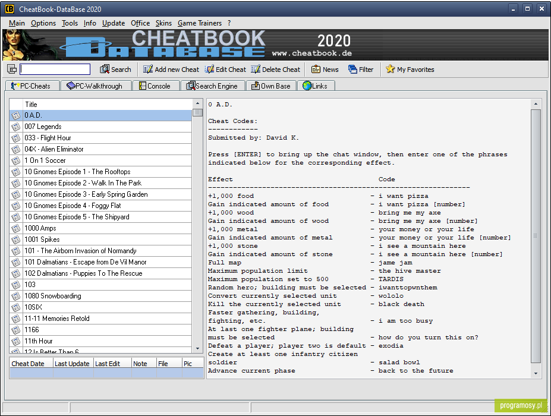Click the icon beside 1 On 1 Soccer
This screenshot has width=551, height=416.
(x=16, y=160)
